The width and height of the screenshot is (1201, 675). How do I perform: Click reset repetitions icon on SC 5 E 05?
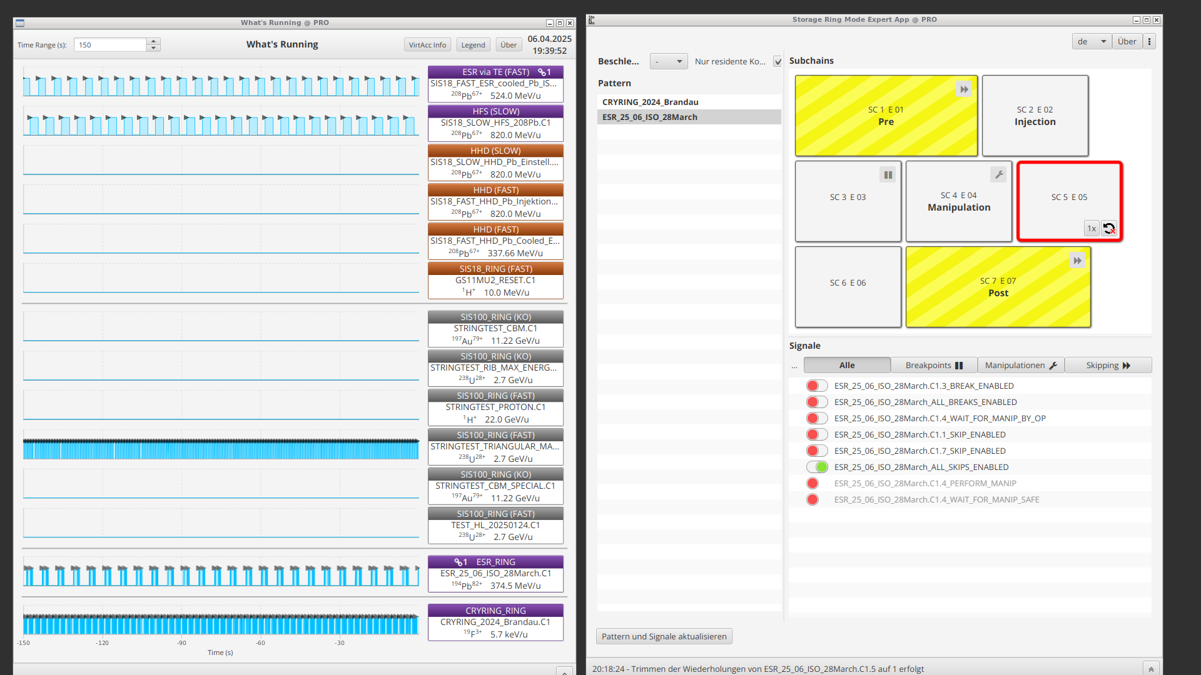(1109, 228)
